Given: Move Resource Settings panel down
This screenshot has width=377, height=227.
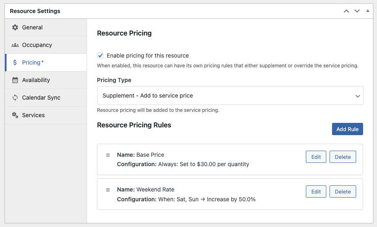Looking at the screenshot, I should pyautogui.click(x=357, y=11).
